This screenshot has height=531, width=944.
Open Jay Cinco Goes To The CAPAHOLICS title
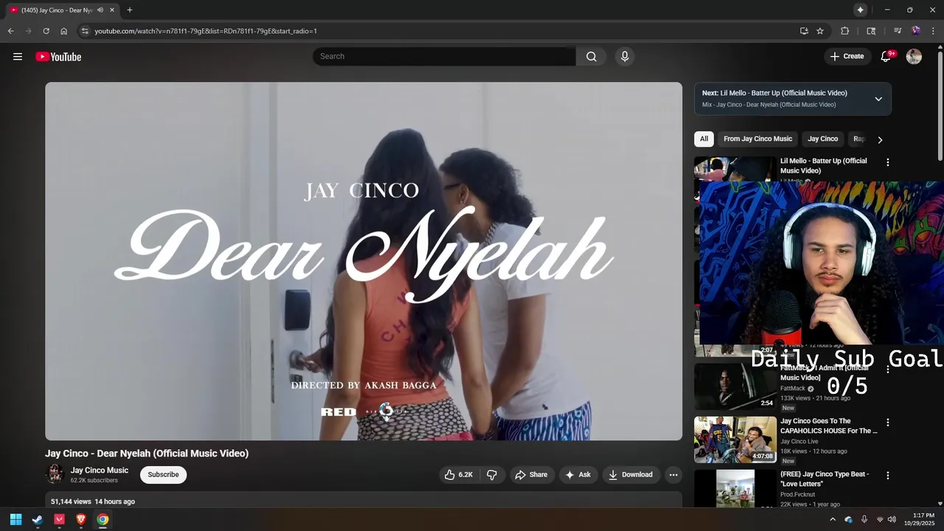click(829, 426)
